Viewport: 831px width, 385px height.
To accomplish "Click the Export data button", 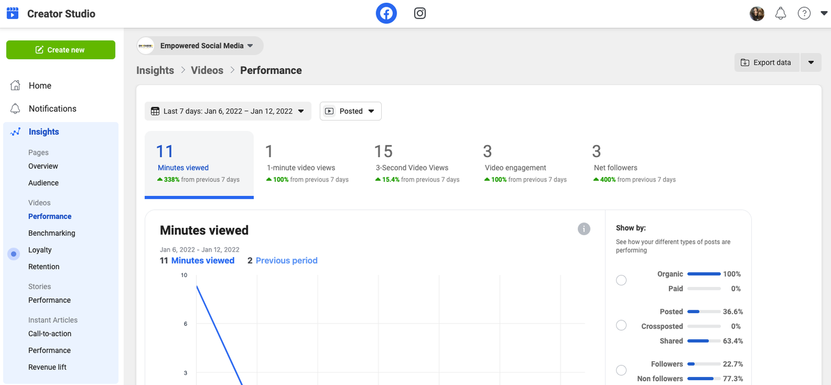I will (x=767, y=63).
